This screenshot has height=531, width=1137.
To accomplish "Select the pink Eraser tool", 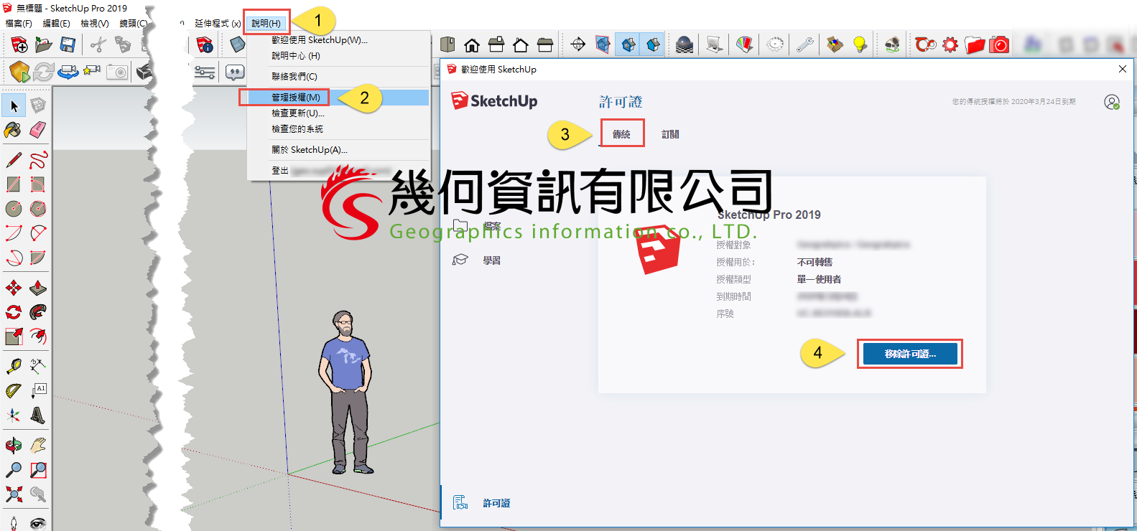I will [x=38, y=130].
